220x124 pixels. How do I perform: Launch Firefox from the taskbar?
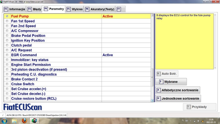24,121
